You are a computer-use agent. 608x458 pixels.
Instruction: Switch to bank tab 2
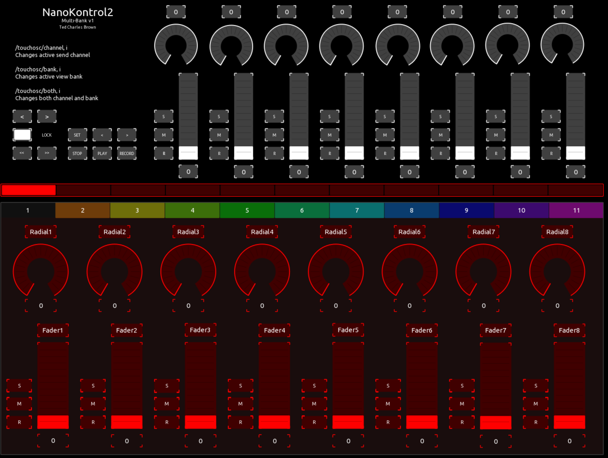pyautogui.click(x=82, y=210)
